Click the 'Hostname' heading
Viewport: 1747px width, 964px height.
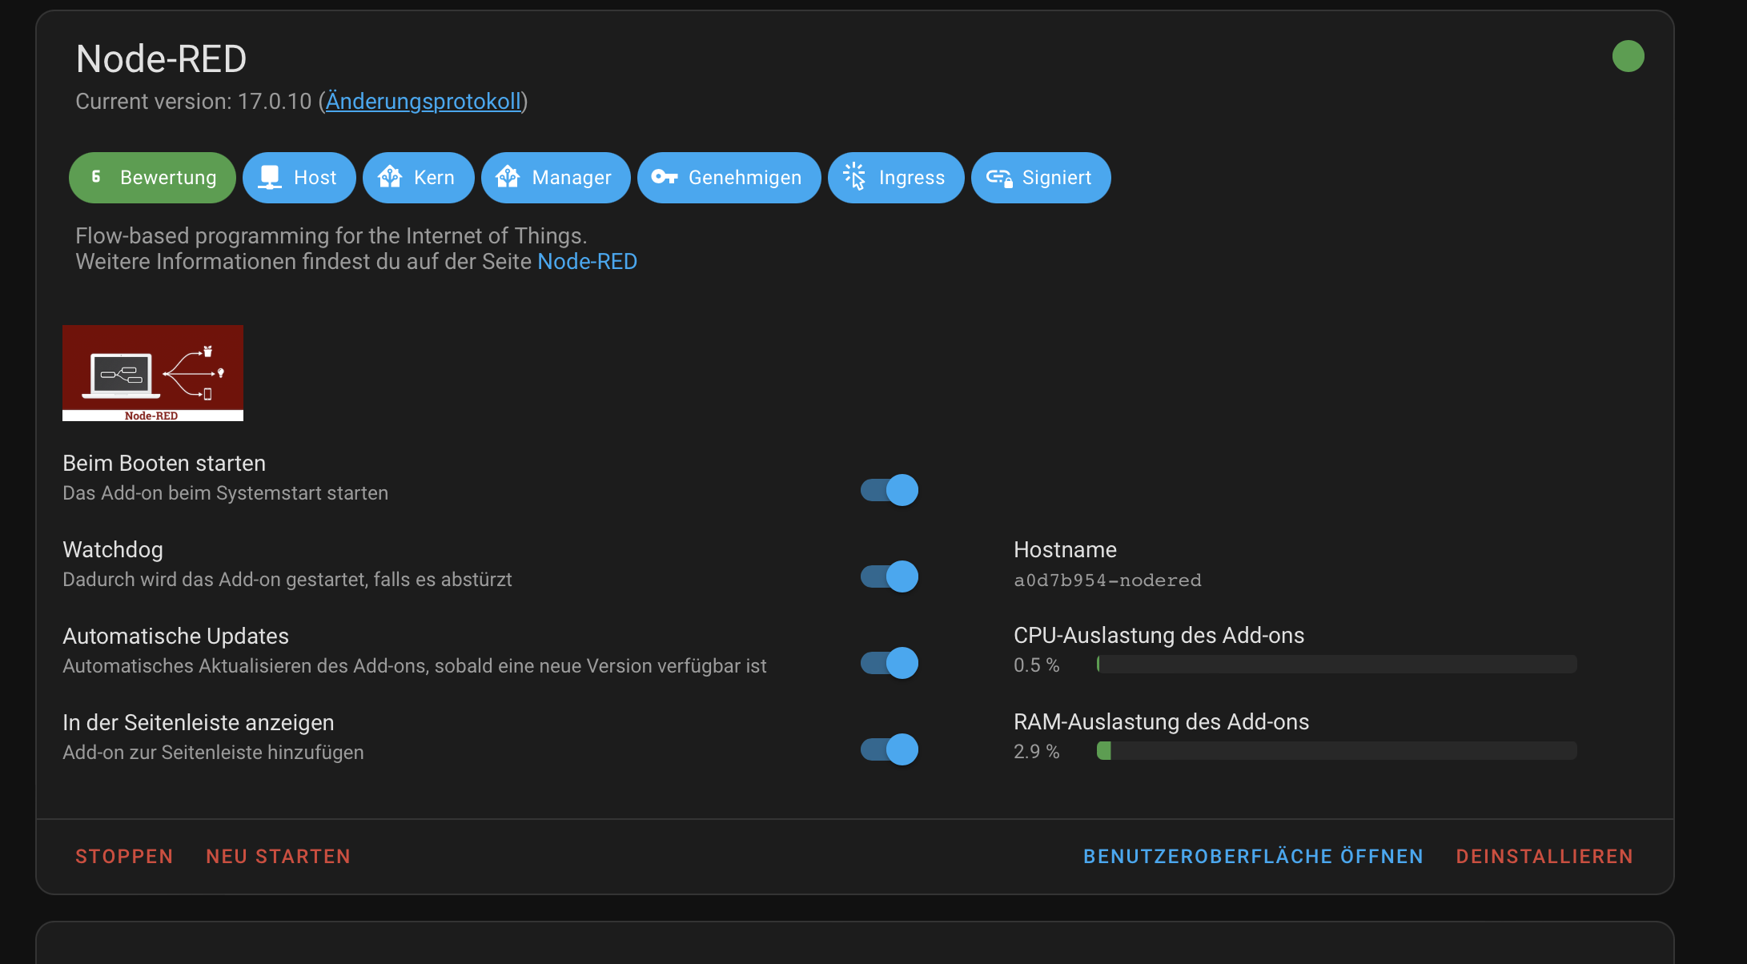point(1065,550)
